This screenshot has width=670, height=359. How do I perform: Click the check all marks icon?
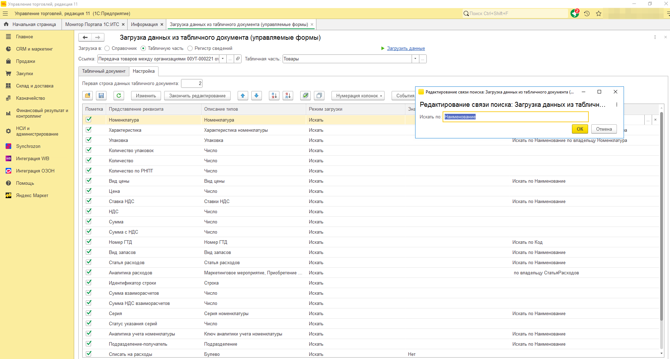pos(305,96)
